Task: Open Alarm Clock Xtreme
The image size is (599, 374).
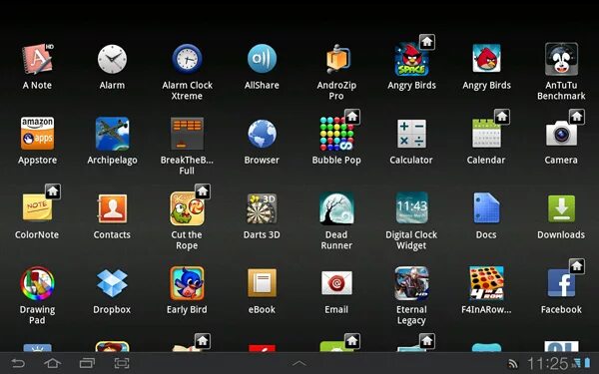Action: coord(187,59)
